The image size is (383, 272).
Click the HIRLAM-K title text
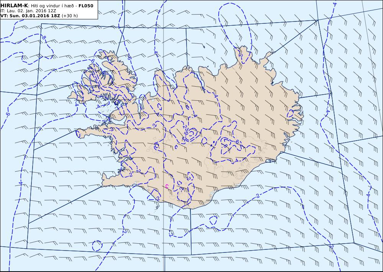coord(14,6)
